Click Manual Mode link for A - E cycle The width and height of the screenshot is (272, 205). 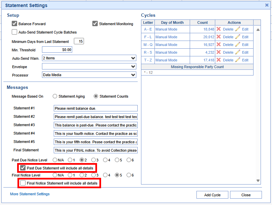[166, 29]
